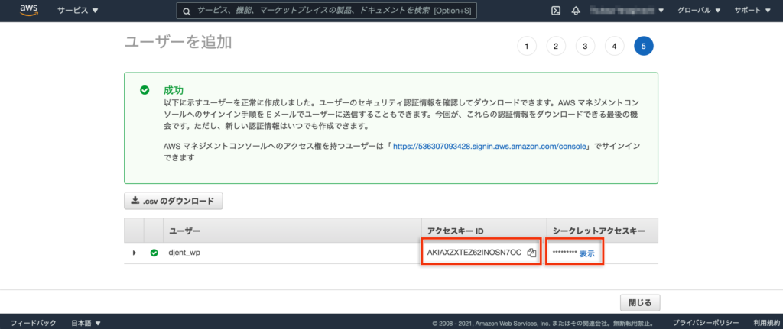
Task: Go to wizard step 2
Action: pyautogui.click(x=556, y=47)
